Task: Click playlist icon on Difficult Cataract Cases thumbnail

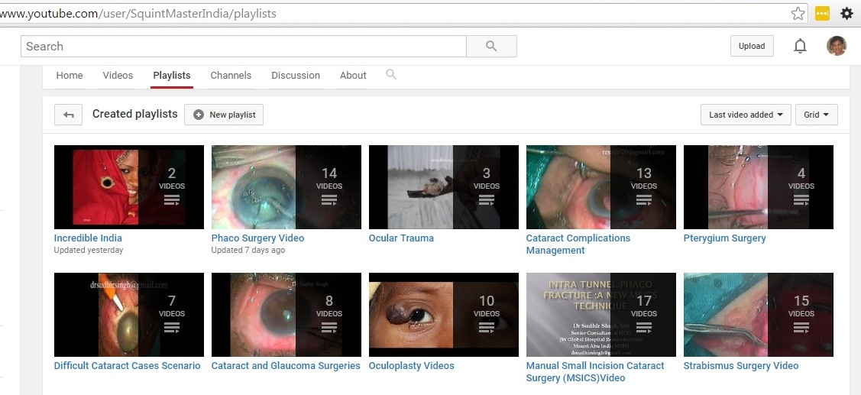Action: click(x=172, y=328)
